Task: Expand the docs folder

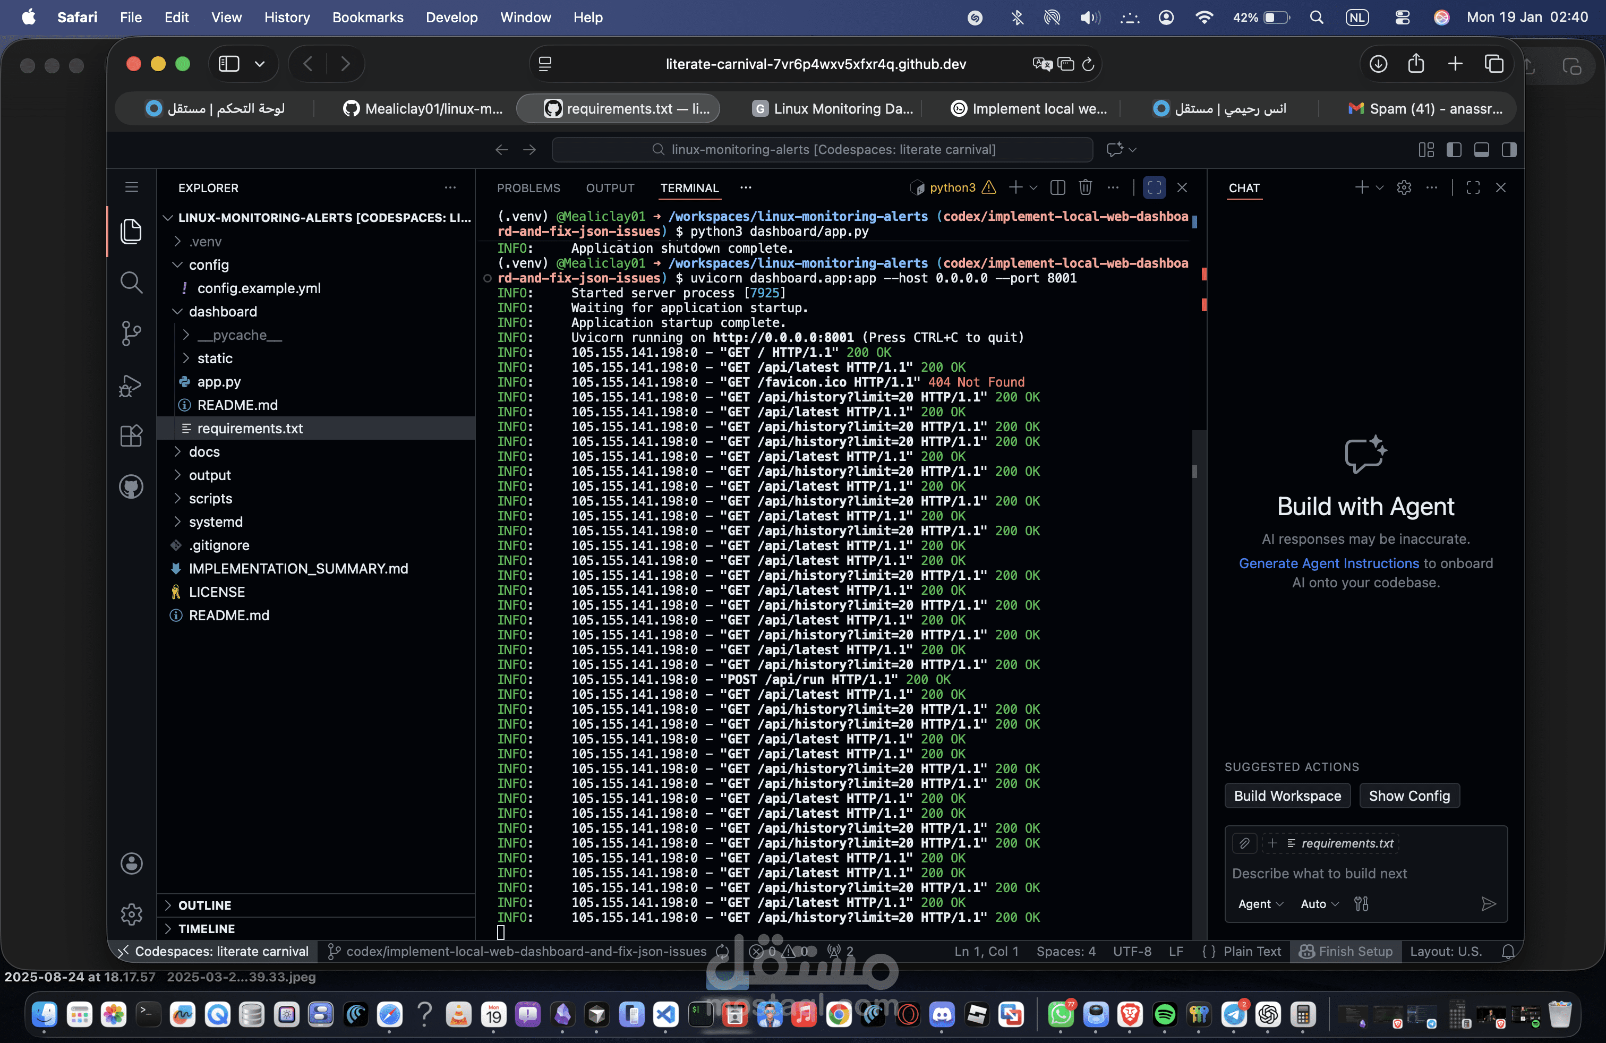Action: point(204,451)
